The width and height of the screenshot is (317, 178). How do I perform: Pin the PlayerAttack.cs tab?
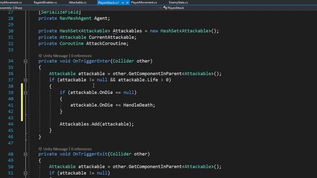point(123,3)
